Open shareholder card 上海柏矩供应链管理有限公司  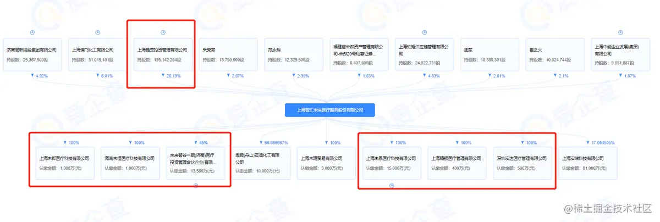pos(425,55)
